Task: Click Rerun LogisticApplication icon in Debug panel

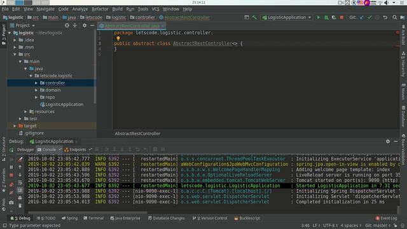Action: [x=11, y=150]
